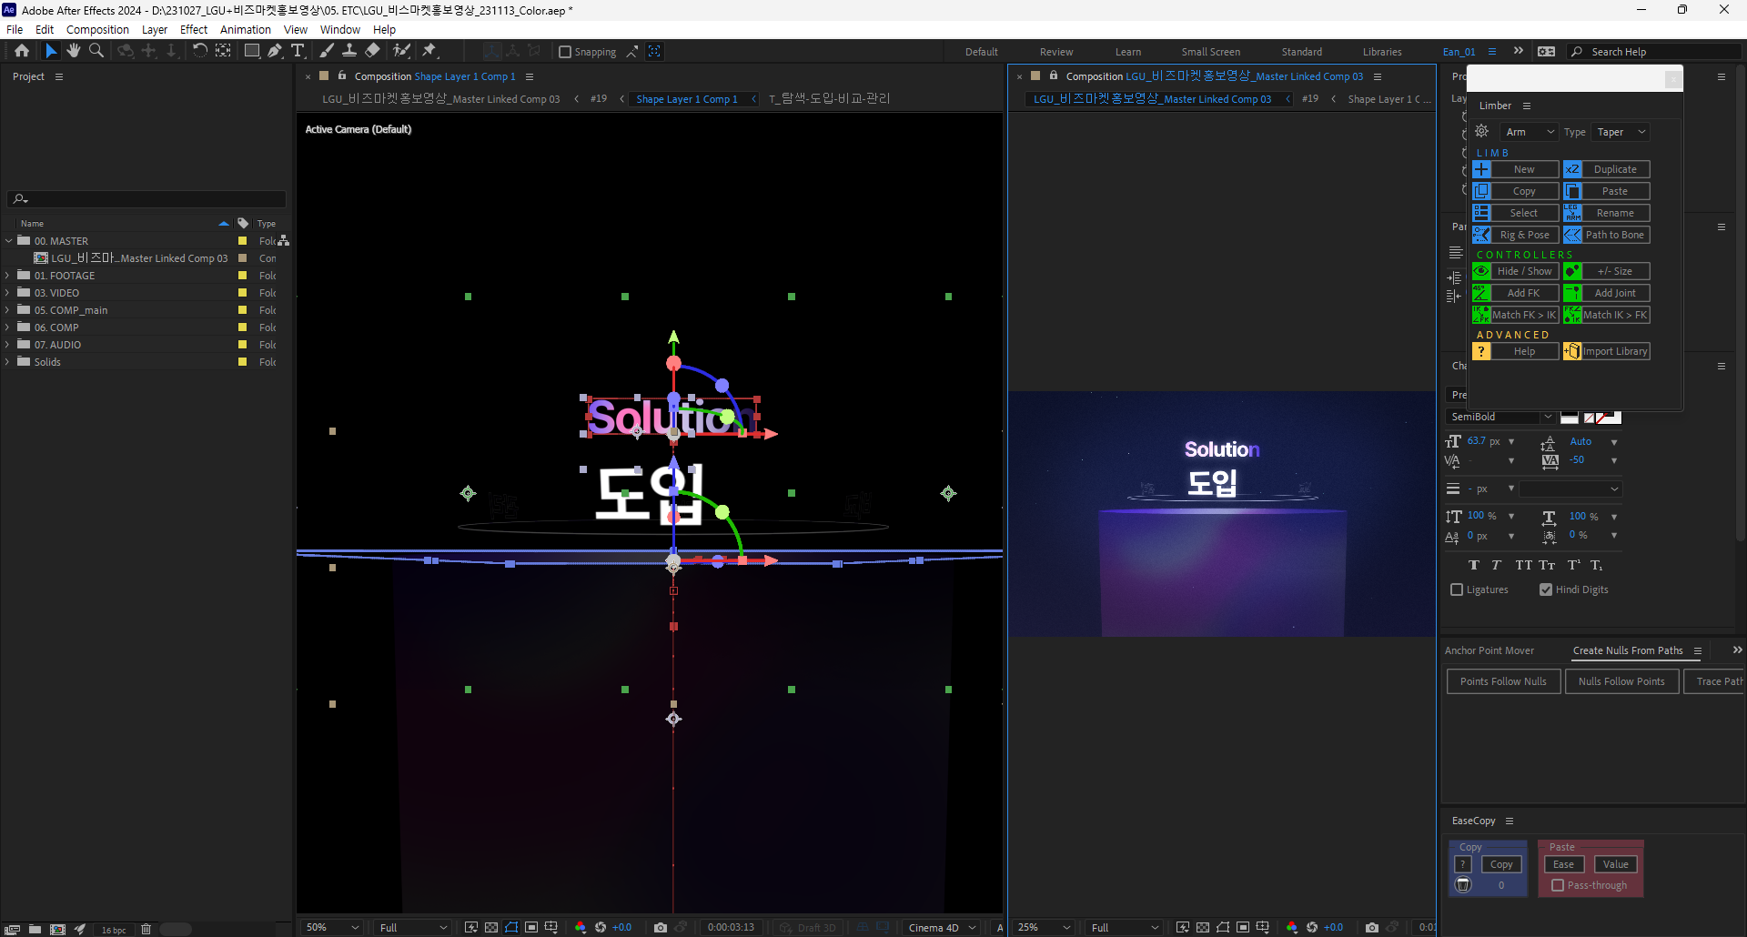1747x937 pixels.
Task: Take a snapshot of the composition
Action: [x=661, y=927]
